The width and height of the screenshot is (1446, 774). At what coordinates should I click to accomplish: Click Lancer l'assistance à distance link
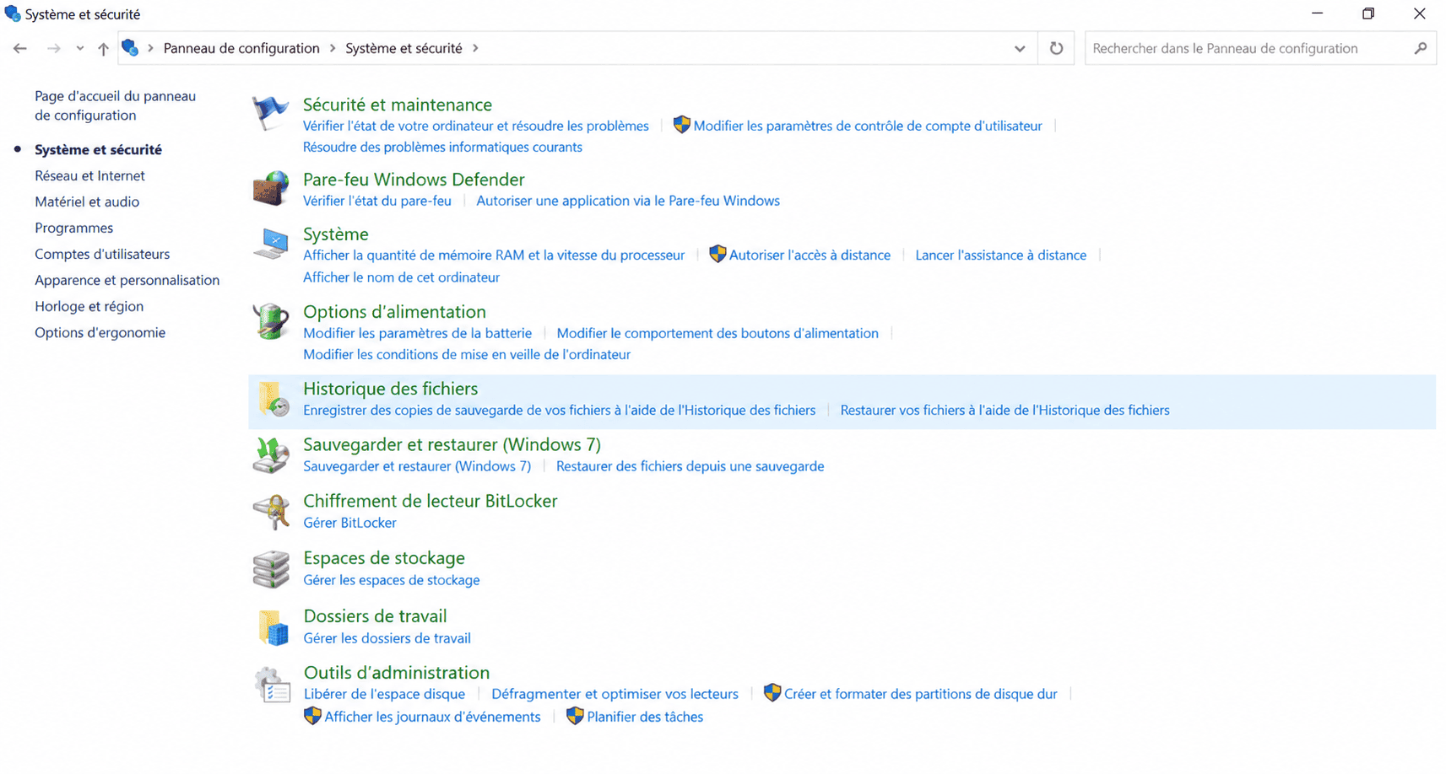pos(1000,255)
